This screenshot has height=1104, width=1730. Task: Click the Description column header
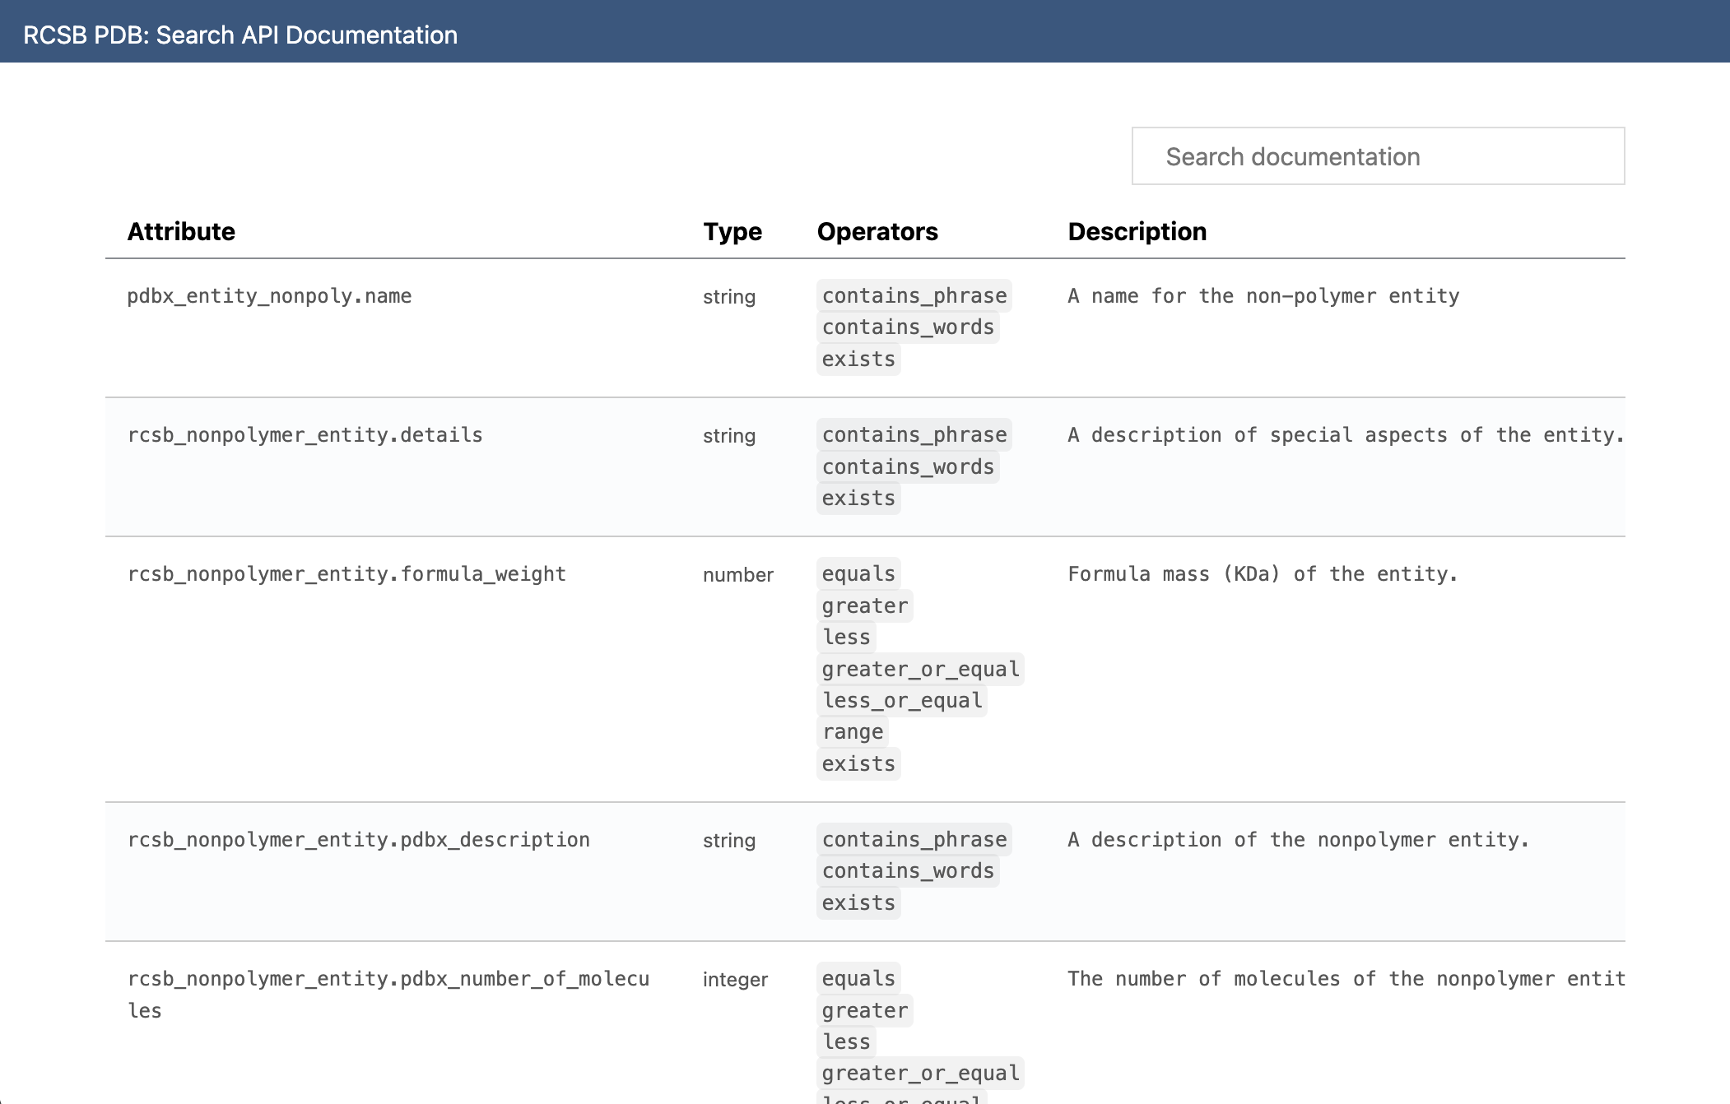click(1137, 232)
